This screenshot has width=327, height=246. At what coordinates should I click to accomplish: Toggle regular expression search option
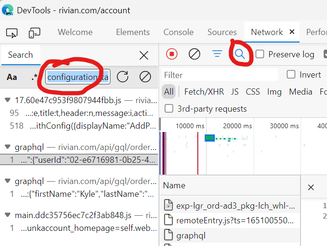(35, 77)
